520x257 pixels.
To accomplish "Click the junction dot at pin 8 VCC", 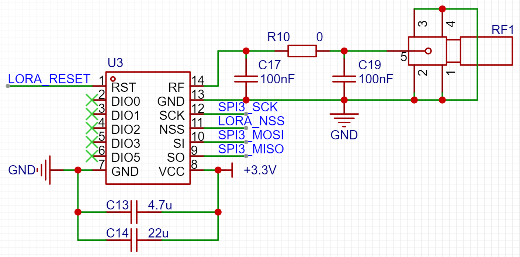I will click(218, 170).
